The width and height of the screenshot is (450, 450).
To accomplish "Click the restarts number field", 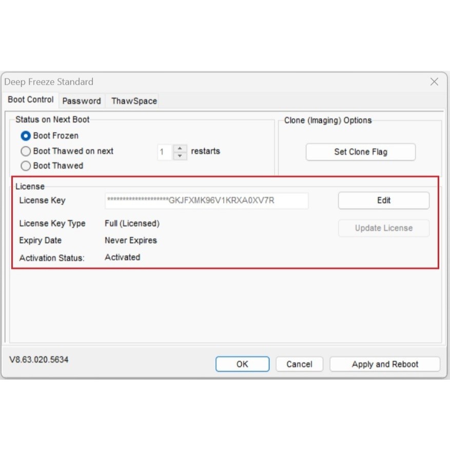I will pyautogui.click(x=165, y=152).
